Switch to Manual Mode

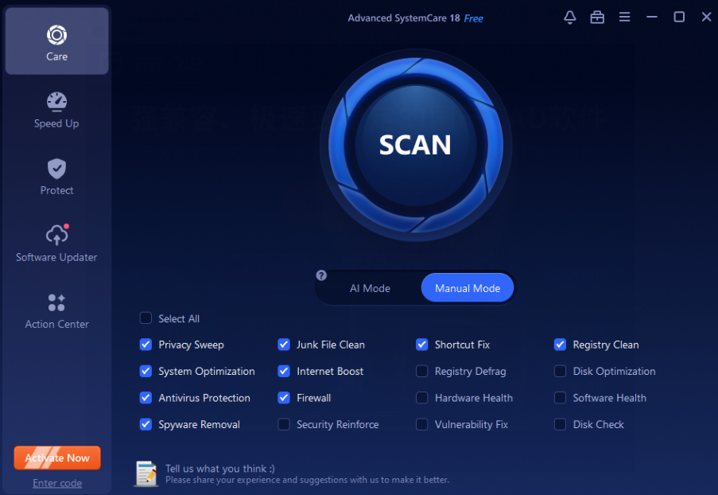coord(468,288)
